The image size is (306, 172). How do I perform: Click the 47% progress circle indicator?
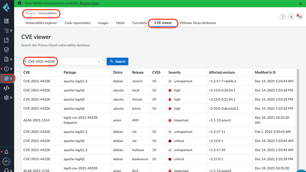(6, 162)
